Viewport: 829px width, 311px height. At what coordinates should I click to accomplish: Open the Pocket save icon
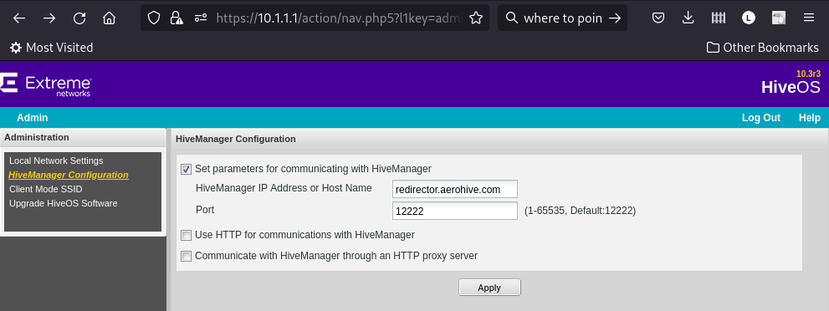[x=658, y=18]
